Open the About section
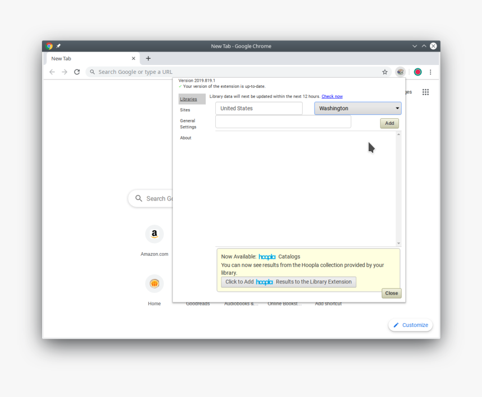 click(x=186, y=138)
